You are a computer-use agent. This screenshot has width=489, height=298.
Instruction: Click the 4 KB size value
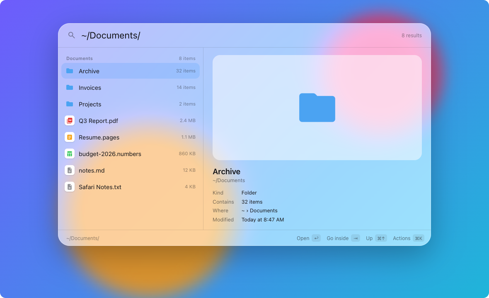pos(190,187)
